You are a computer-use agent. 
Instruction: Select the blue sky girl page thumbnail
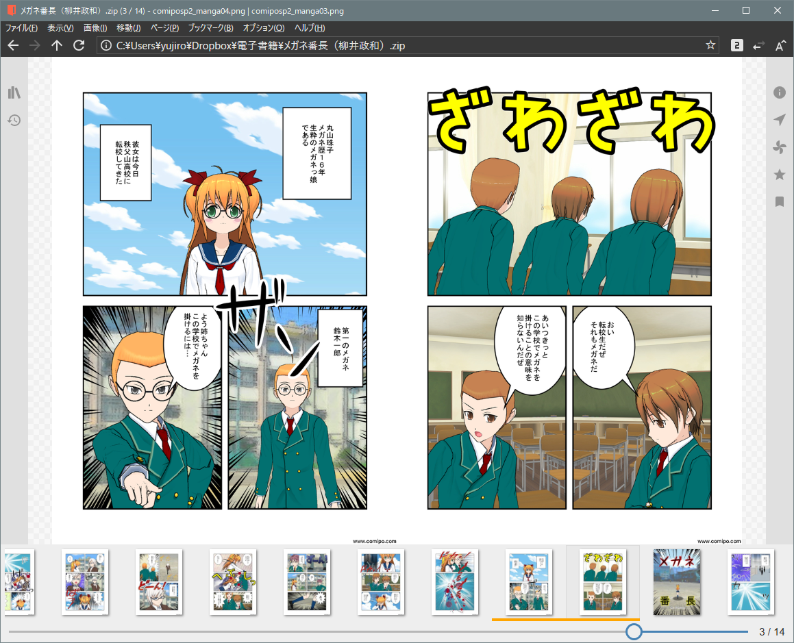pos(529,582)
